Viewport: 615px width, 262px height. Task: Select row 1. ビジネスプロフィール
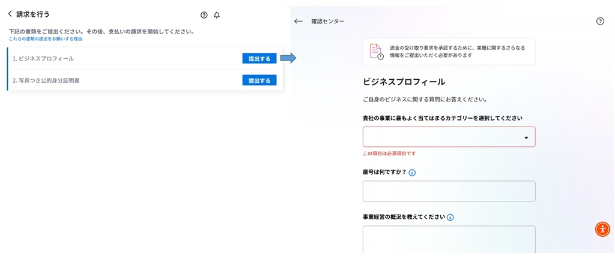(145, 58)
